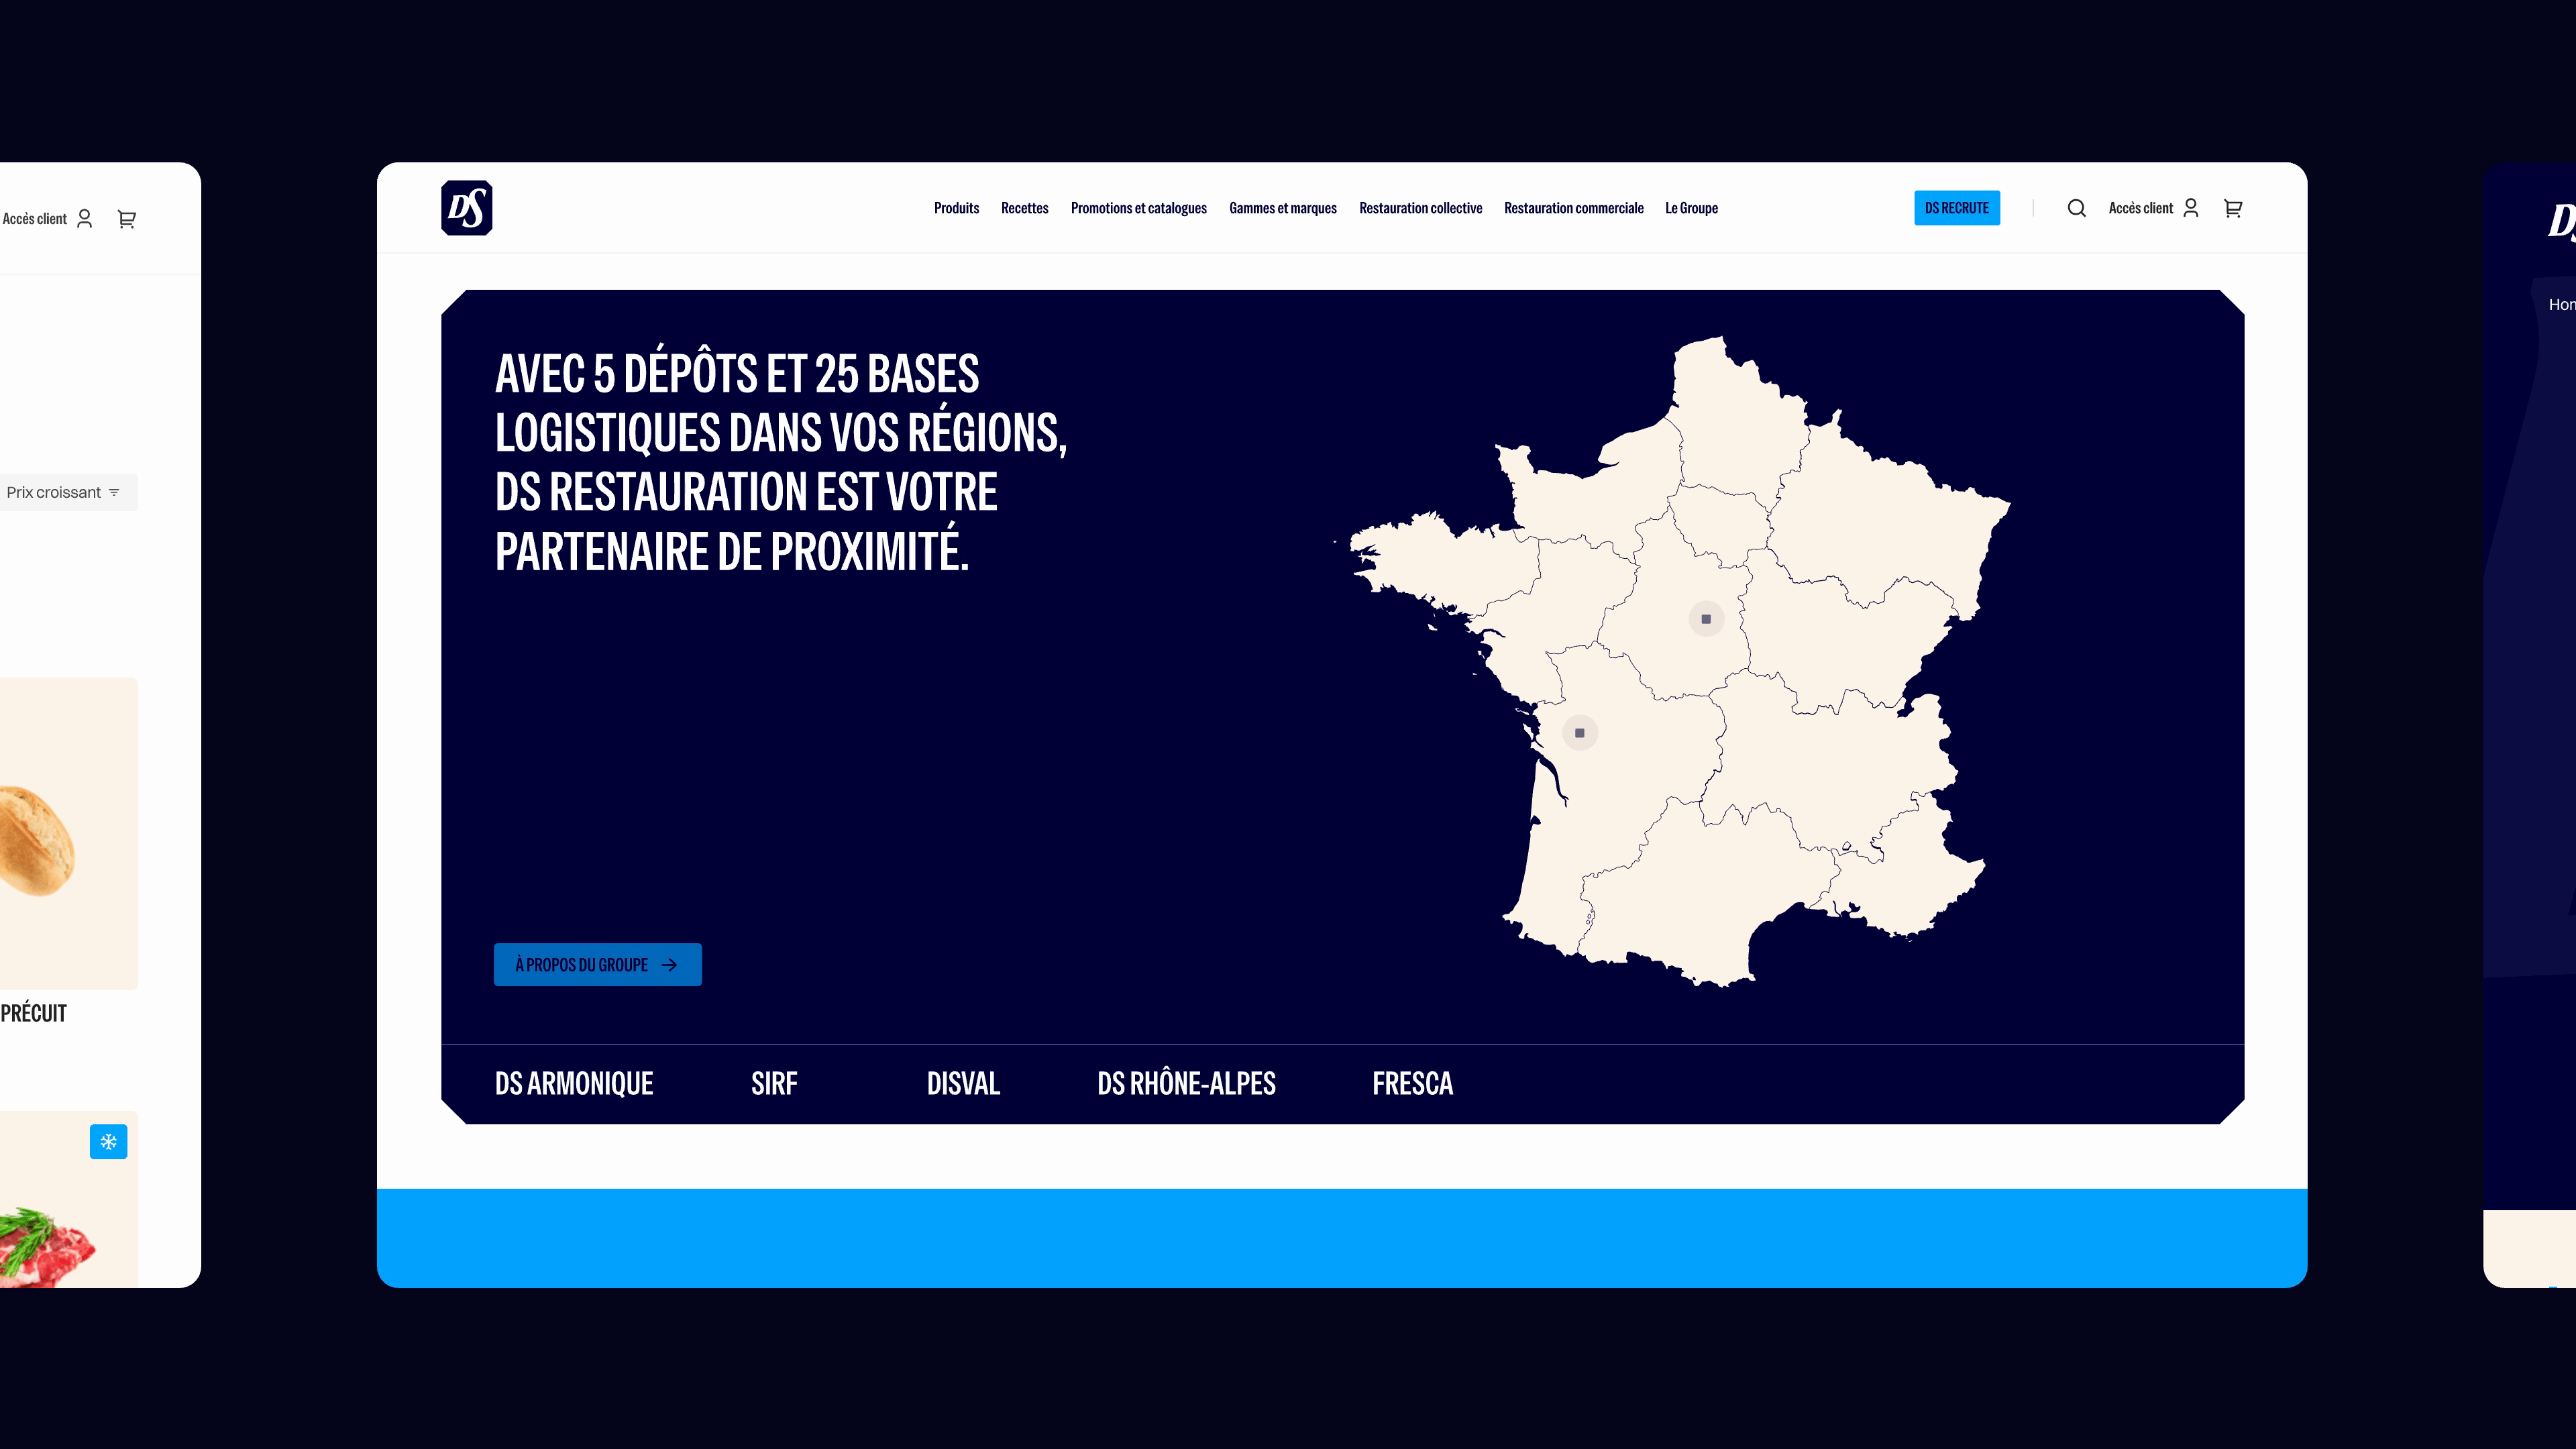Viewport: 2576px width, 1449px height.
Task: Open Gammes et marques menu
Action: point(1283,208)
